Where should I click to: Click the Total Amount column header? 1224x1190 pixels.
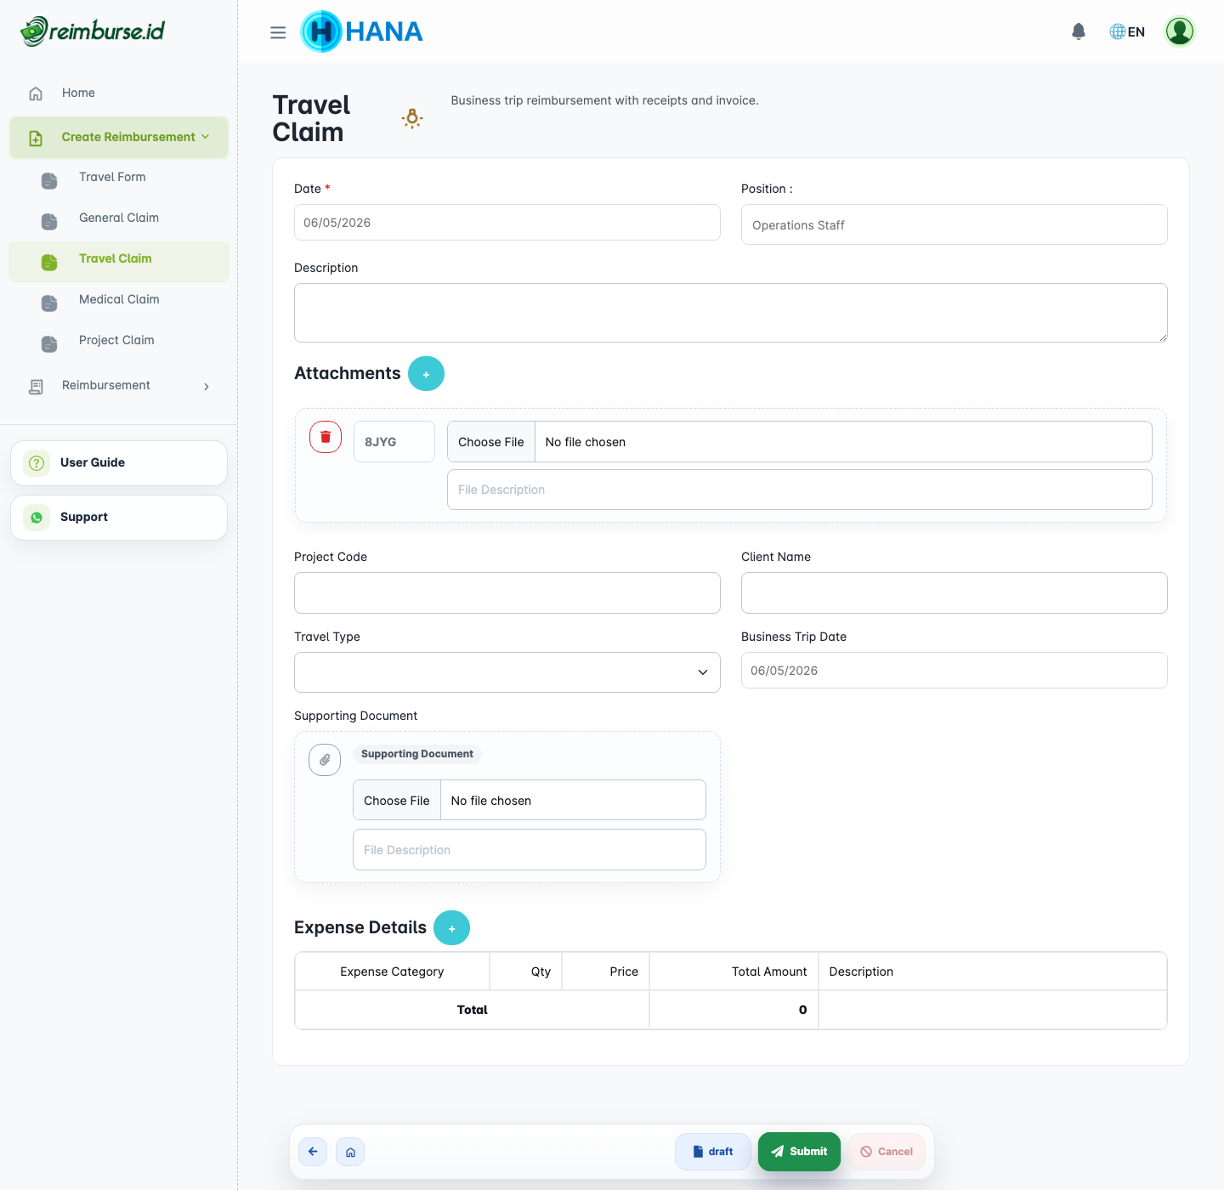[x=734, y=972]
